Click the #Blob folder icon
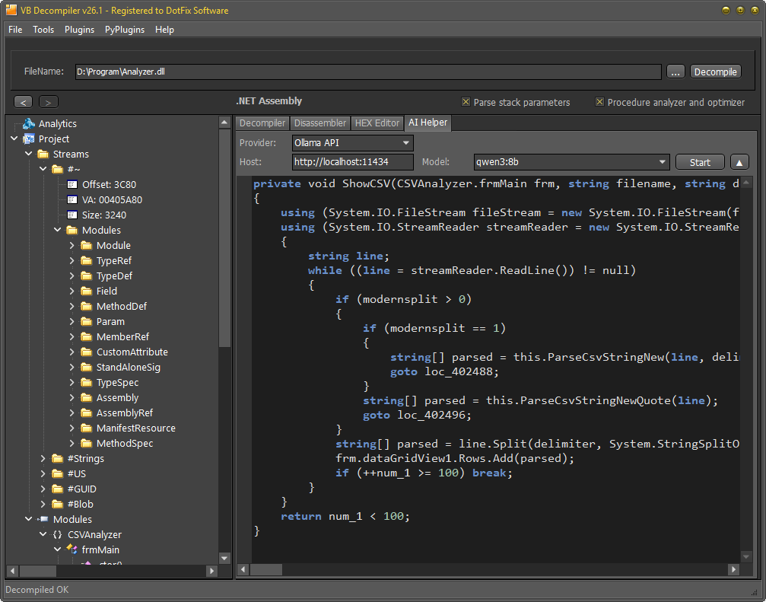 pos(58,504)
